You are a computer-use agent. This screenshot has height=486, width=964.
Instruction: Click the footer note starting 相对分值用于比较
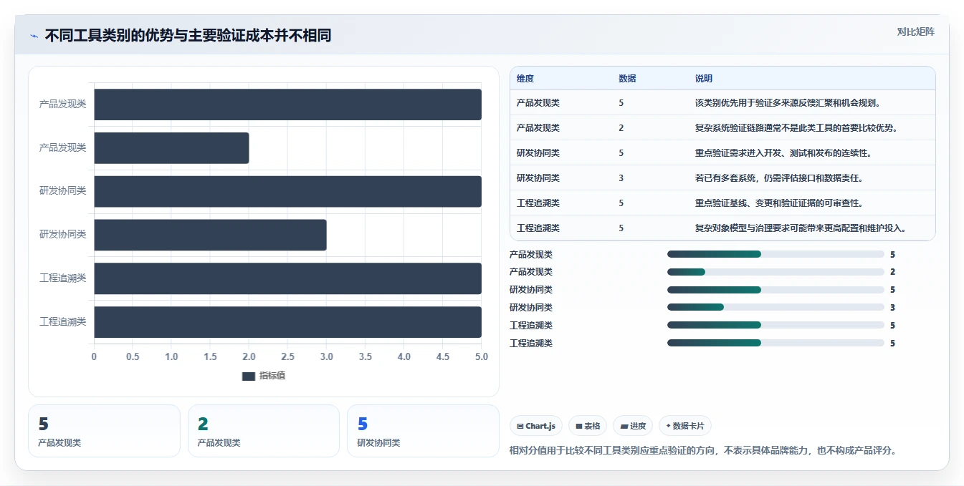point(703,451)
